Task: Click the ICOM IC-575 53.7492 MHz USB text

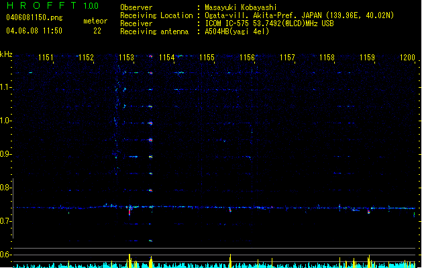Action: pos(269,23)
